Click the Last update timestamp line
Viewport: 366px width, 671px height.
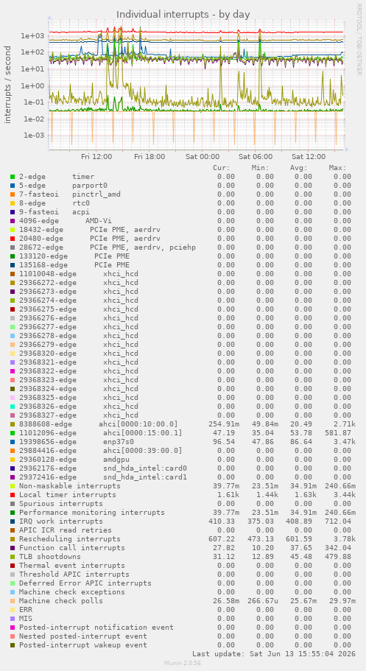pyautogui.click(x=273, y=654)
